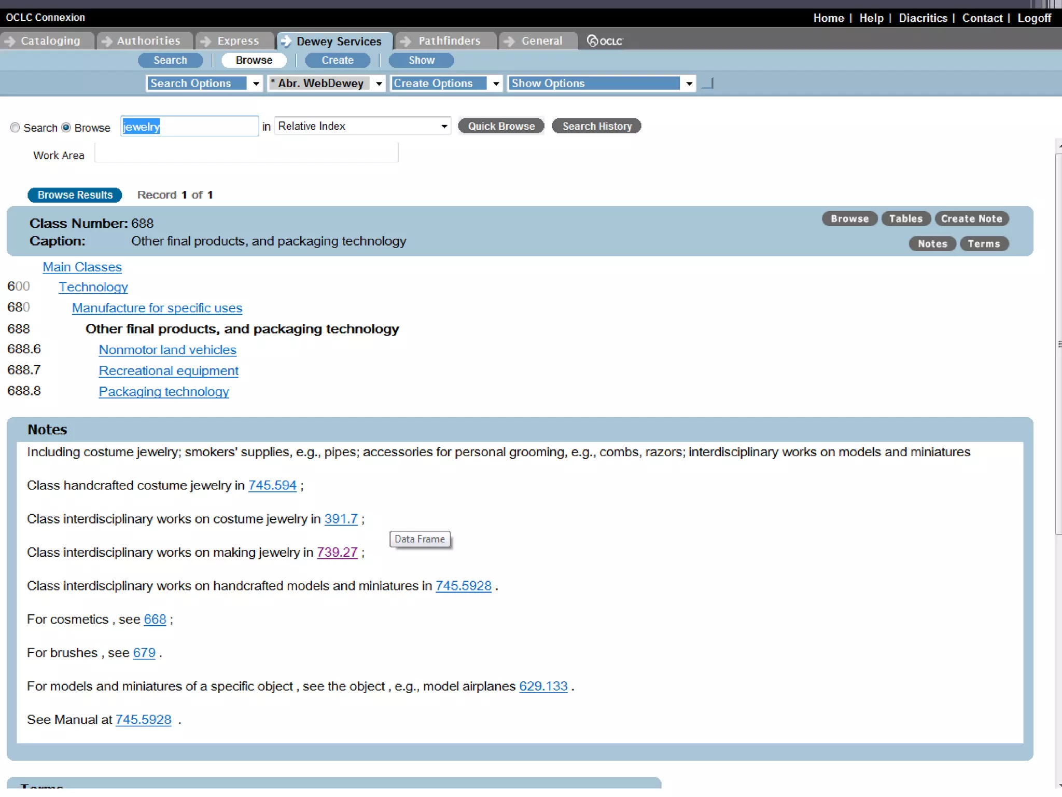This screenshot has width=1062, height=797.
Task: Open the Recreational equipment link
Action: [x=169, y=371]
